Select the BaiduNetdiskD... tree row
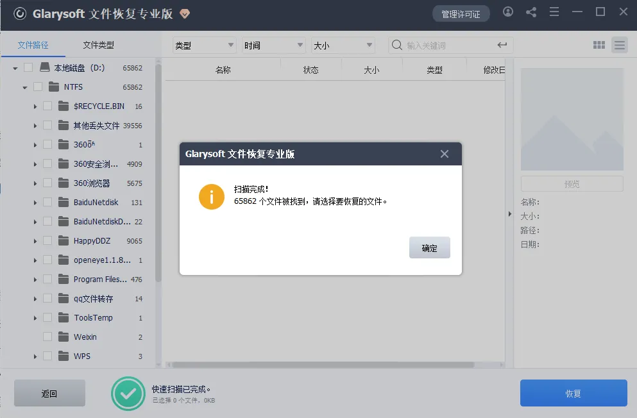637x418 pixels. [78, 222]
